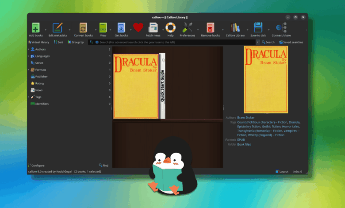Open the Book files folder link
This screenshot has height=208, width=345.
click(x=244, y=145)
